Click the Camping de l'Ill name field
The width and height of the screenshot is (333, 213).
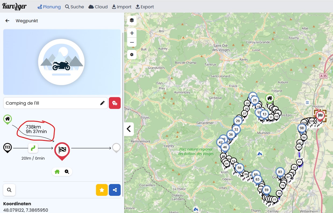click(51, 103)
